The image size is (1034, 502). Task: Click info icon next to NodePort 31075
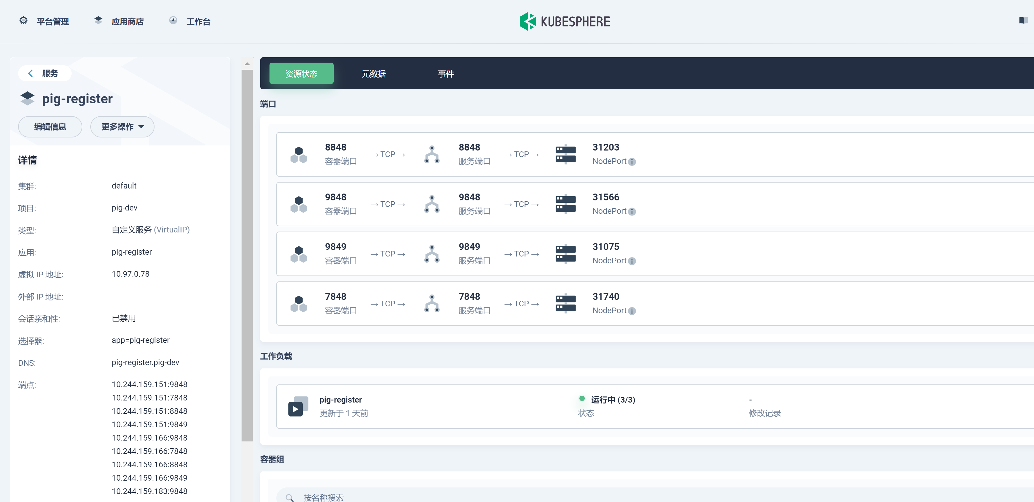(632, 262)
